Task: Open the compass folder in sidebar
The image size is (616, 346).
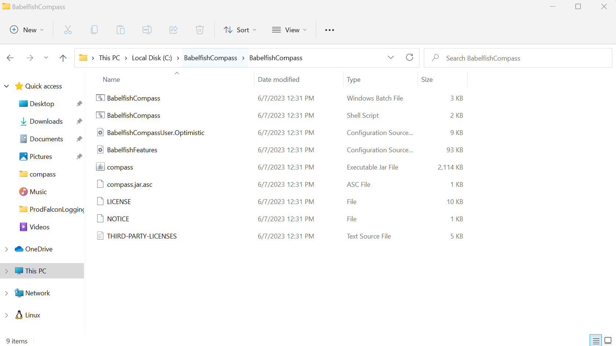Action: (43, 174)
